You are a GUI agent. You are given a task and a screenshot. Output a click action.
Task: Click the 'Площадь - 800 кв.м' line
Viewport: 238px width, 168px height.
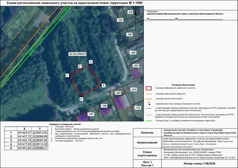pos(65,126)
